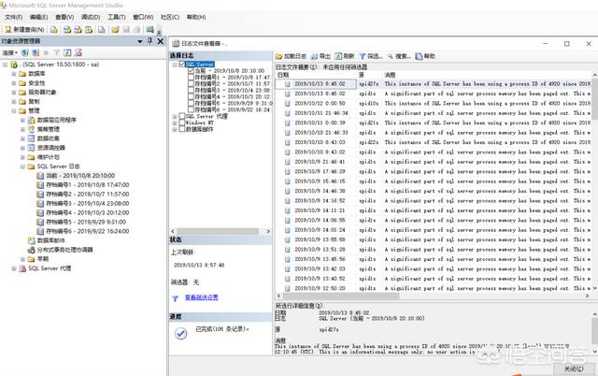Viewport: 598px width, 376px height.
Task: Expand the 维护计划 folder in Object Explorer
Action: click(22, 157)
